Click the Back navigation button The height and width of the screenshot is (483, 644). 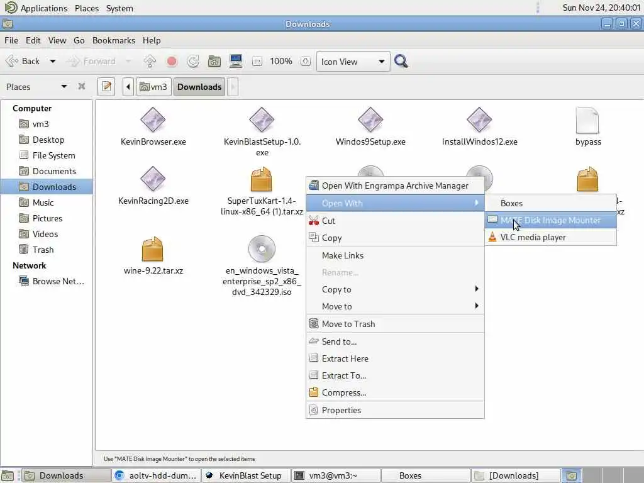point(23,61)
